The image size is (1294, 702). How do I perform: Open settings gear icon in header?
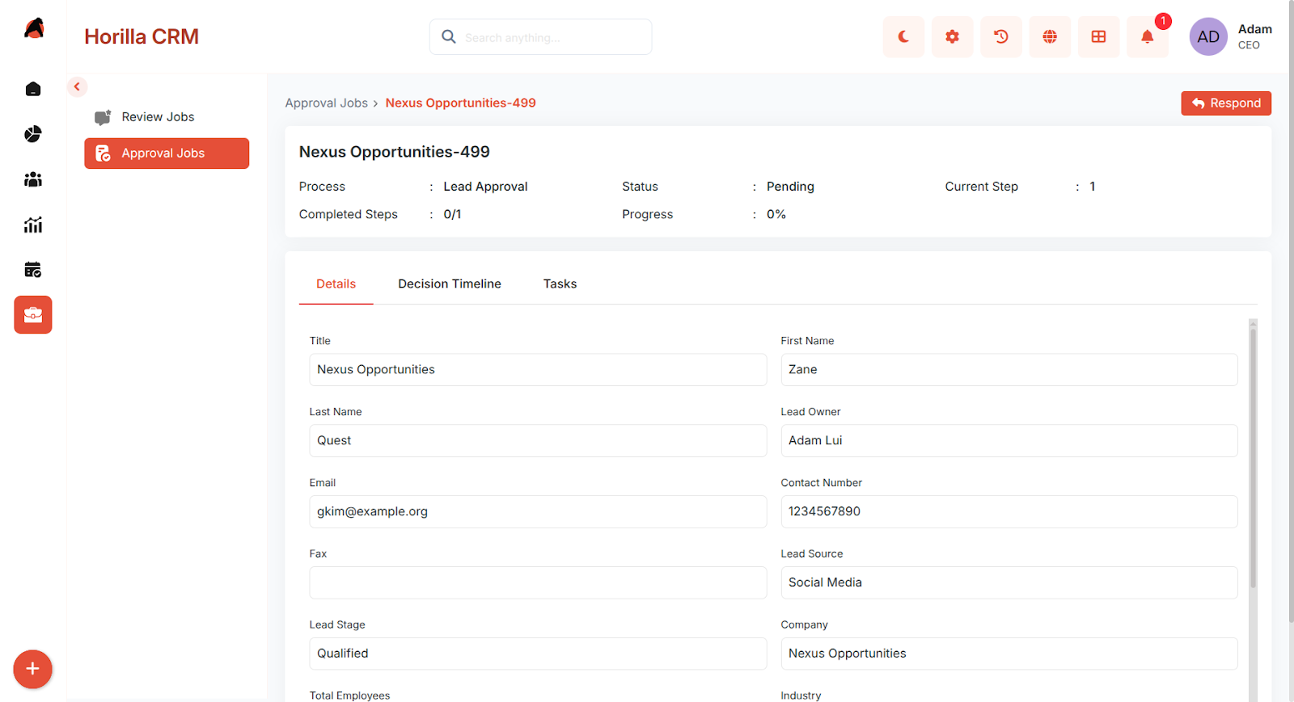tap(953, 36)
